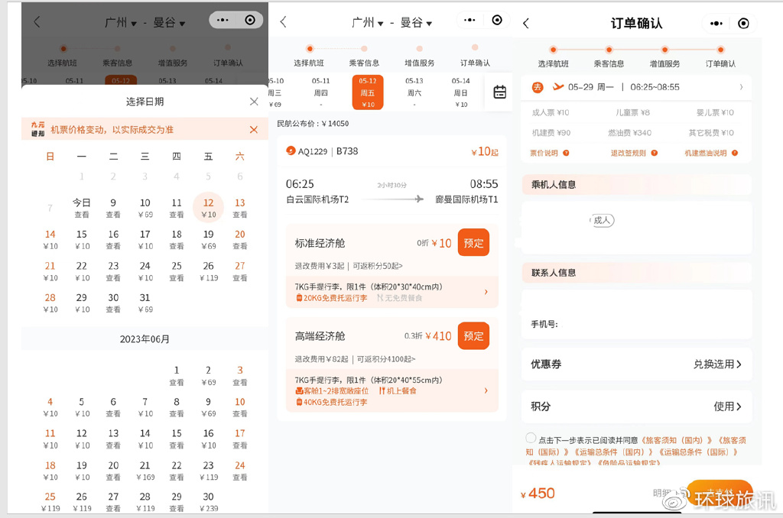Tap the back arrow on the 订单确认 page
Screen dimensions: 783x518
click(525, 23)
